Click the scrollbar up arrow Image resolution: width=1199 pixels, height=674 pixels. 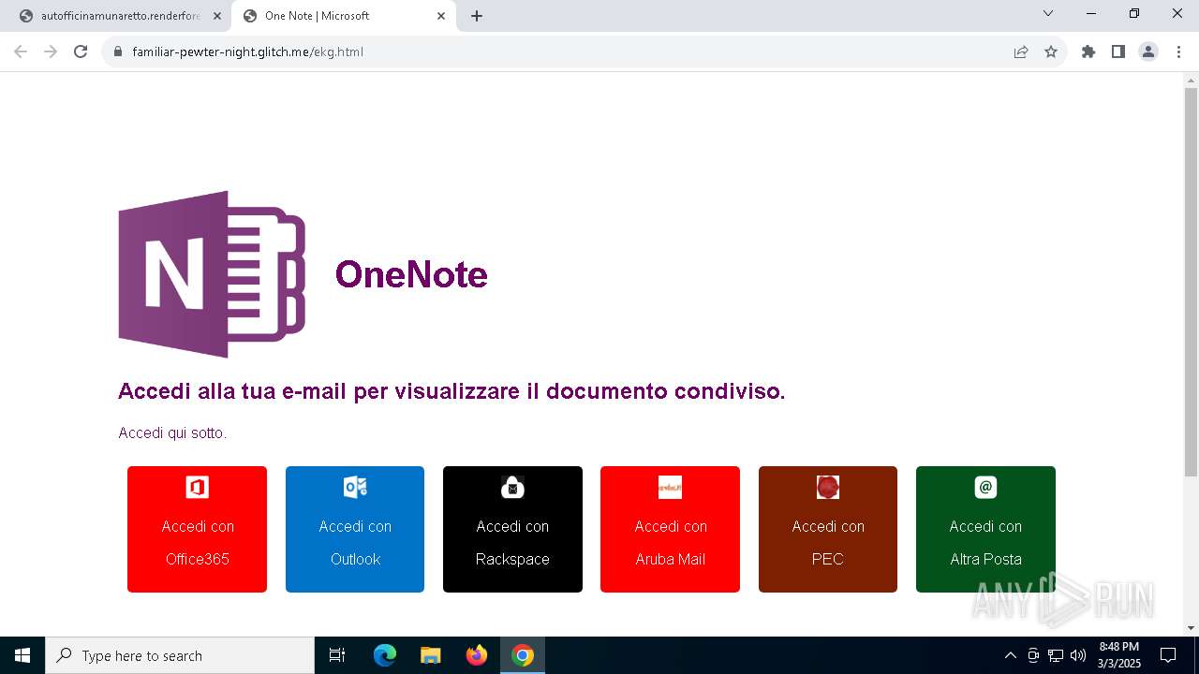click(x=1192, y=80)
